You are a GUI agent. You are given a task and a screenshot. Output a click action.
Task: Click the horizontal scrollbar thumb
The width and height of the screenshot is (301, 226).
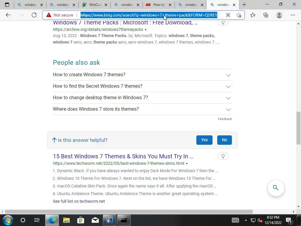point(129,212)
